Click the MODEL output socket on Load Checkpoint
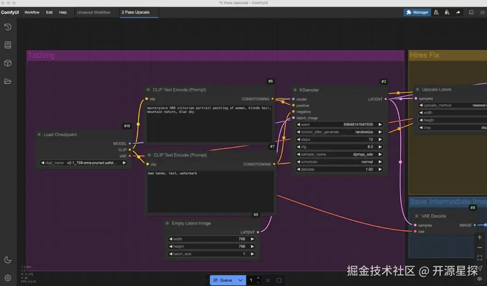The width and height of the screenshot is (487, 286). [x=130, y=144]
